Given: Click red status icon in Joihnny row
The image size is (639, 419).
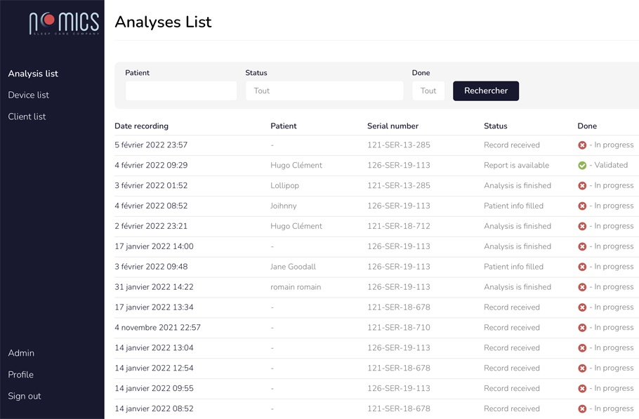Looking at the screenshot, I should coord(582,206).
